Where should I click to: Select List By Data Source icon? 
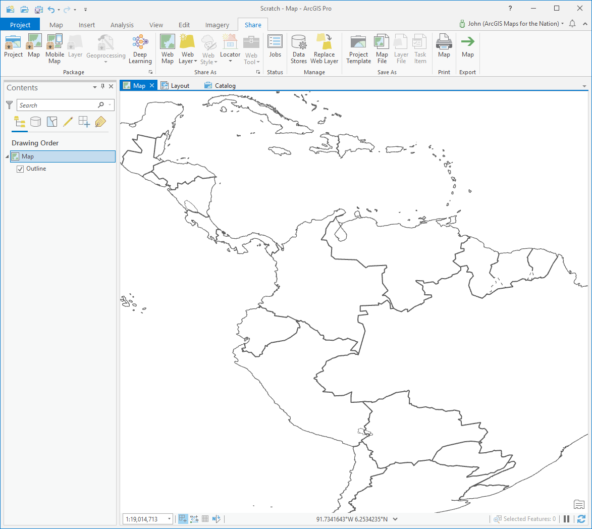35,122
